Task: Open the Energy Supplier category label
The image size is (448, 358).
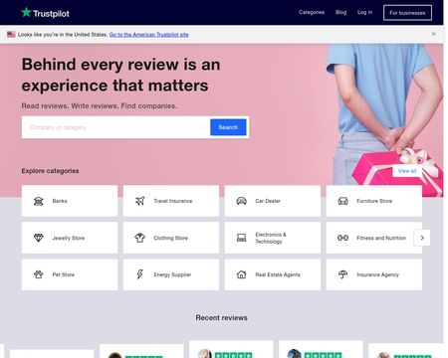Action: 172,274
